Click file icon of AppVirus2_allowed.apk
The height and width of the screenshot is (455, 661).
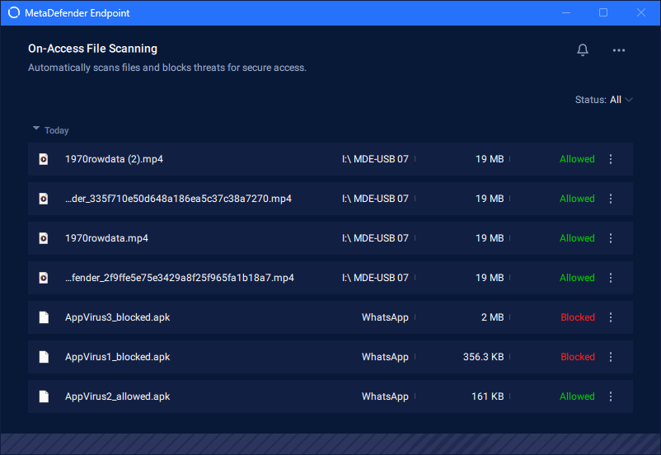tap(44, 396)
